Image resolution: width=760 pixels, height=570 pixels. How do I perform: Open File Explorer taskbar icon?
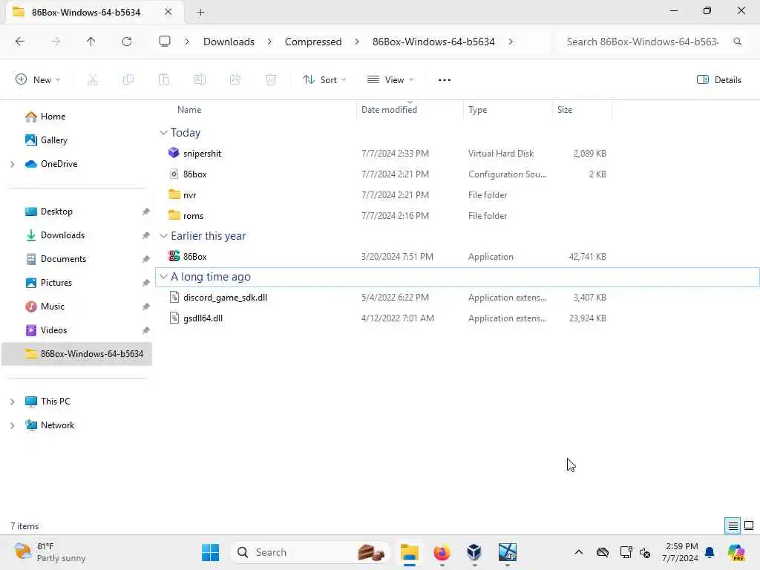[410, 552]
